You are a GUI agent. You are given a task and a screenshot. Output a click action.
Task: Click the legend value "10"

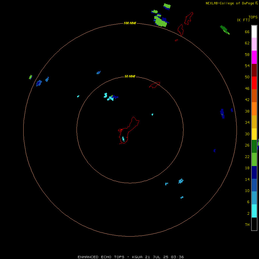247,191
